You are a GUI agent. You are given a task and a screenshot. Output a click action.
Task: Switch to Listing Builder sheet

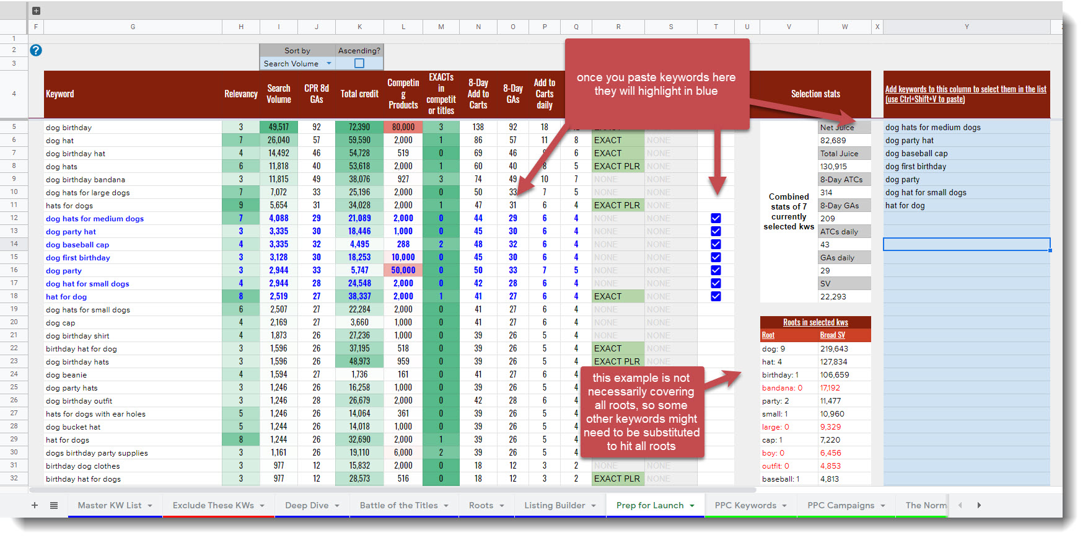click(x=555, y=505)
